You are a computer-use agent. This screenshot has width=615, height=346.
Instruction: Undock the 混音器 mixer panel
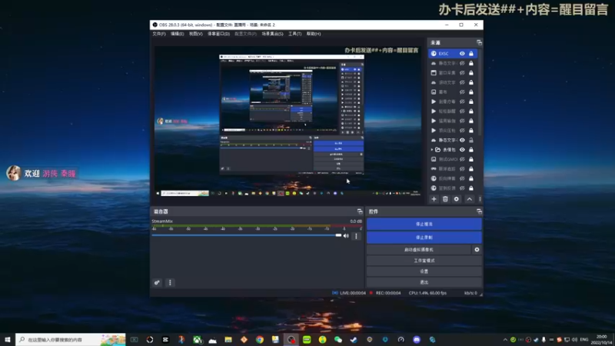pyautogui.click(x=360, y=211)
